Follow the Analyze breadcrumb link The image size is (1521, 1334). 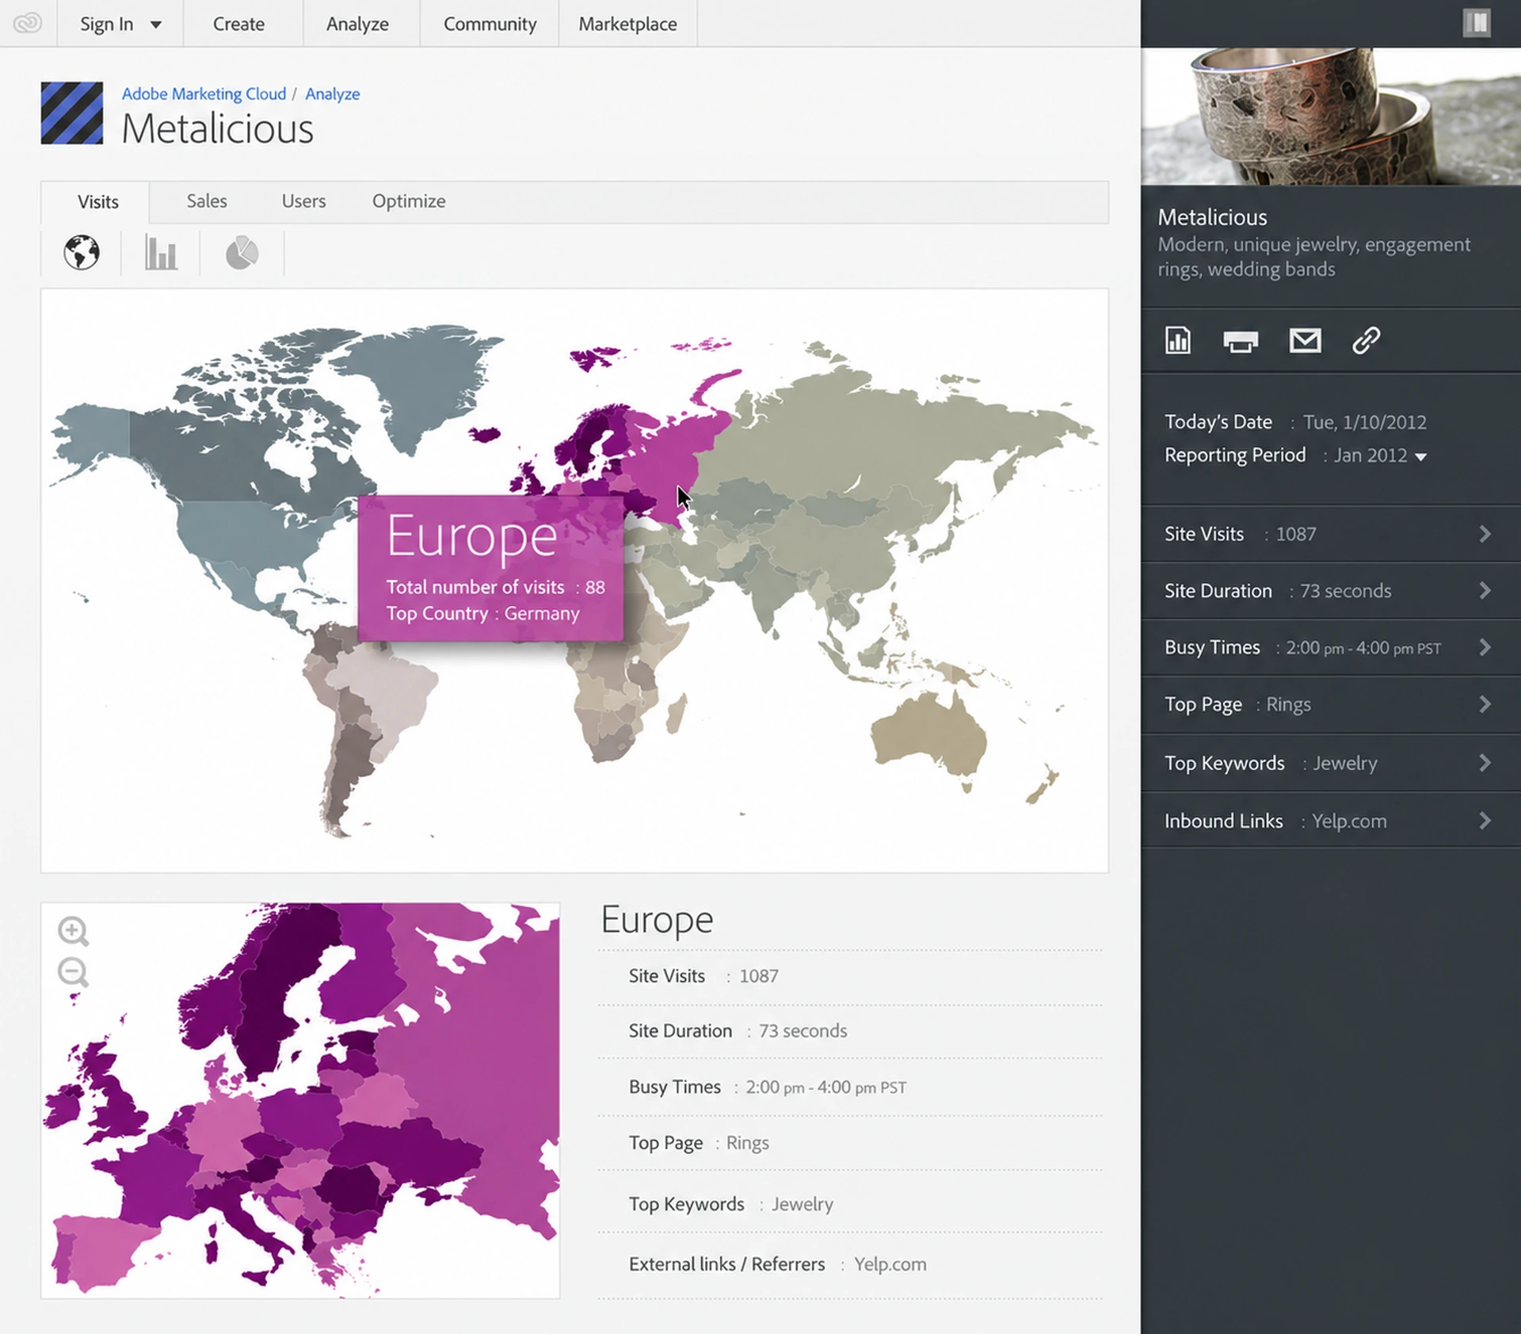(332, 93)
